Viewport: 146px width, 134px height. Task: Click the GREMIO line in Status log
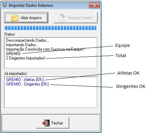[x=13, y=54]
